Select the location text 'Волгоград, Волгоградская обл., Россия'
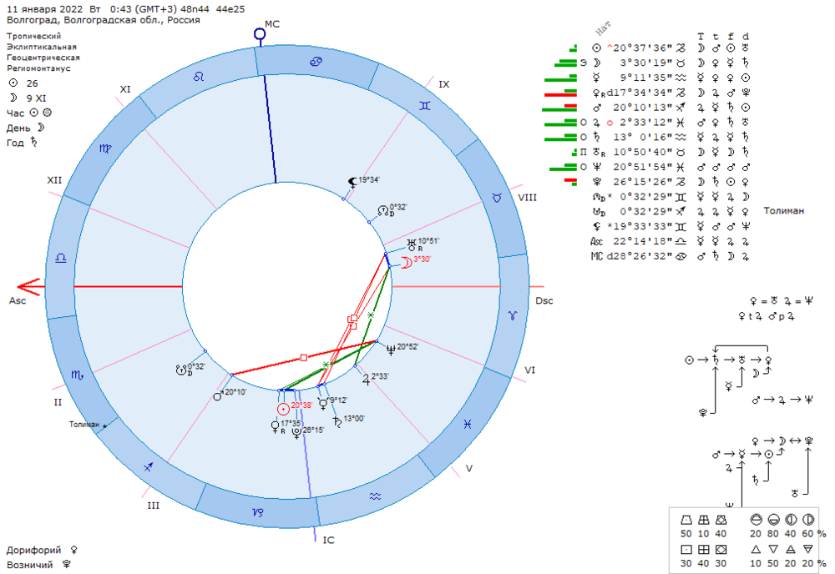 pyautogui.click(x=104, y=20)
